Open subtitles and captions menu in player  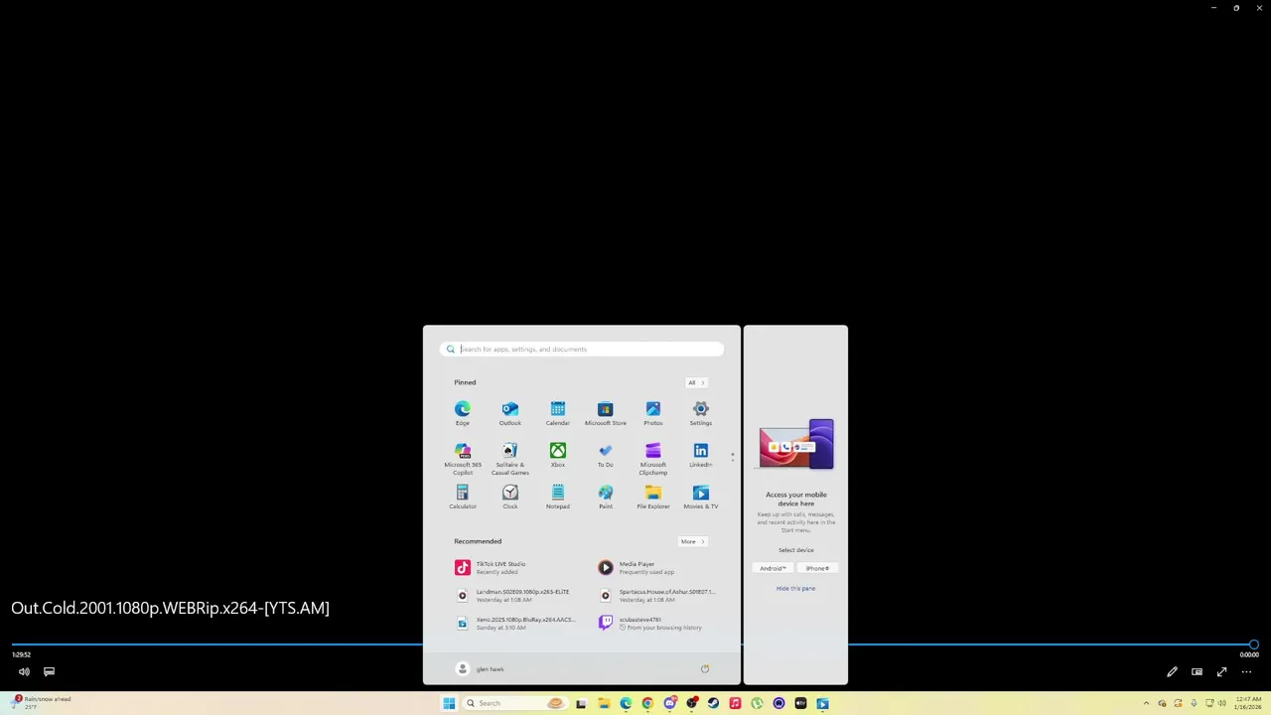(x=49, y=671)
